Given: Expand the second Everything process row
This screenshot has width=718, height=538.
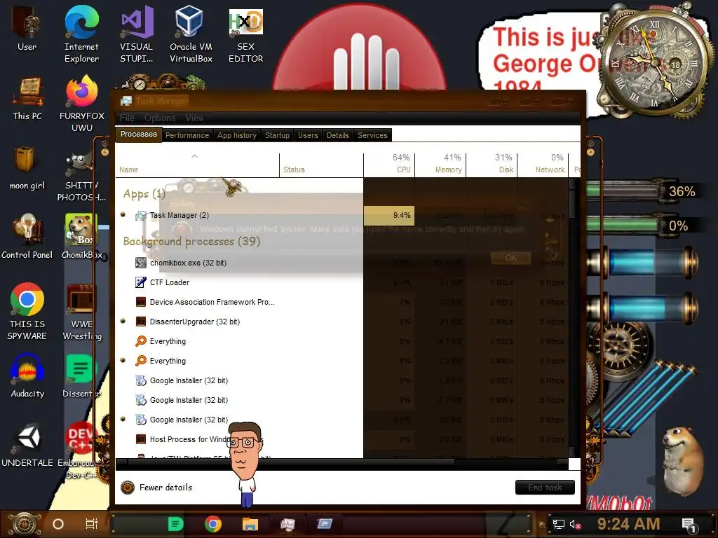Looking at the screenshot, I should coord(123,361).
